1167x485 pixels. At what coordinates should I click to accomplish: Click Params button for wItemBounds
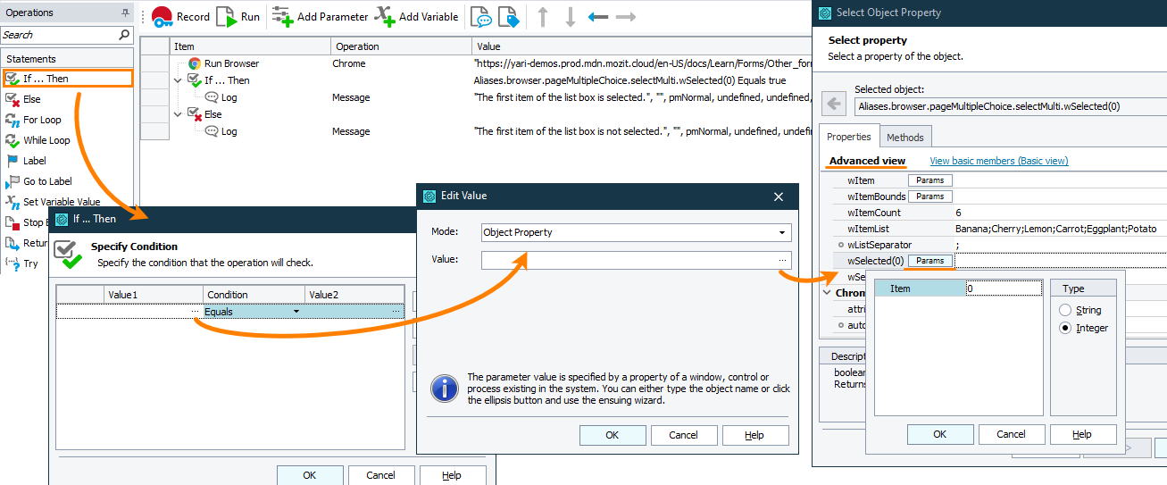930,197
